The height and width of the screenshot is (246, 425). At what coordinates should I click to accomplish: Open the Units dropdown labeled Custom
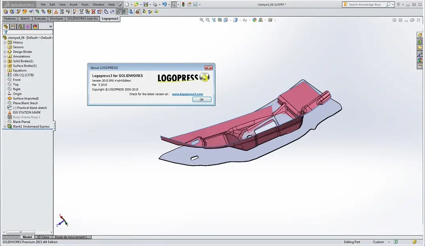point(381,242)
